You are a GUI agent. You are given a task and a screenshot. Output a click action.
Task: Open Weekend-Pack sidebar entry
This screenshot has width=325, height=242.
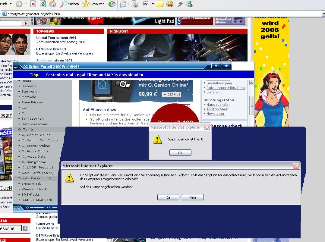click(x=34, y=189)
